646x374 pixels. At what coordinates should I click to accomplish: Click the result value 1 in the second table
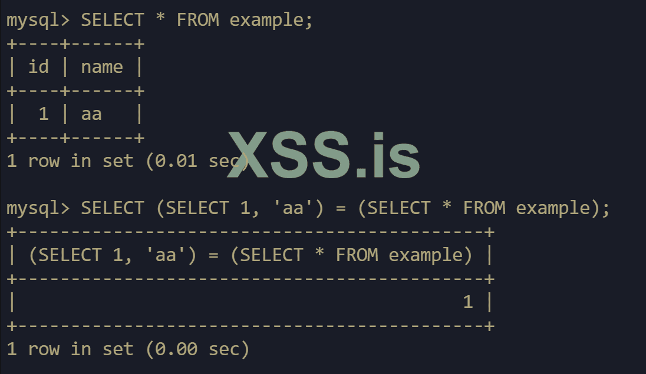point(468,302)
